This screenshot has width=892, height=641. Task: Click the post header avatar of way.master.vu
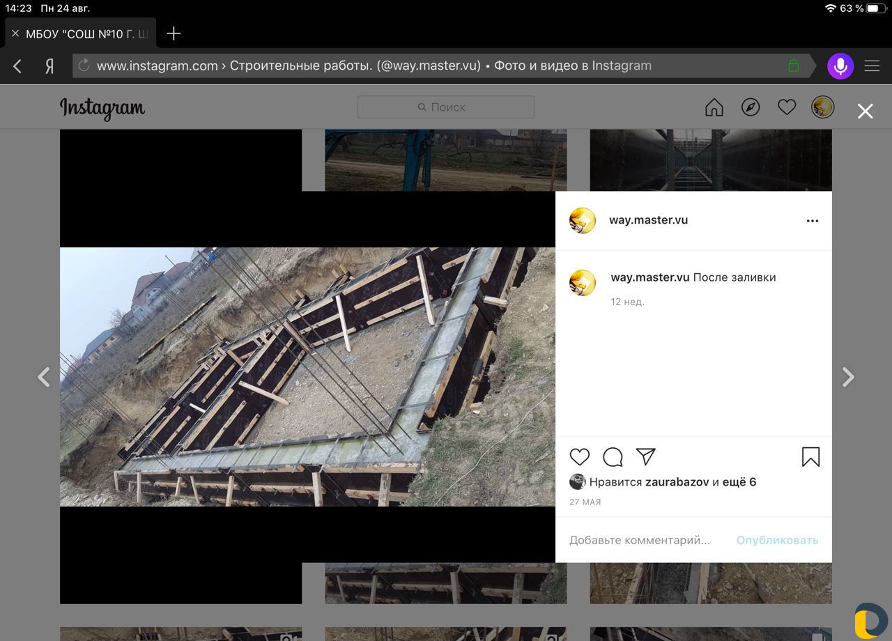pyautogui.click(x=583, y=220)
